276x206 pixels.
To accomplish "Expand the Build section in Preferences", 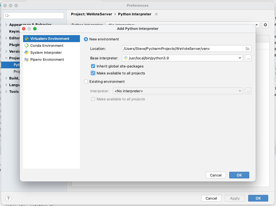I will (x=6, y=78).
